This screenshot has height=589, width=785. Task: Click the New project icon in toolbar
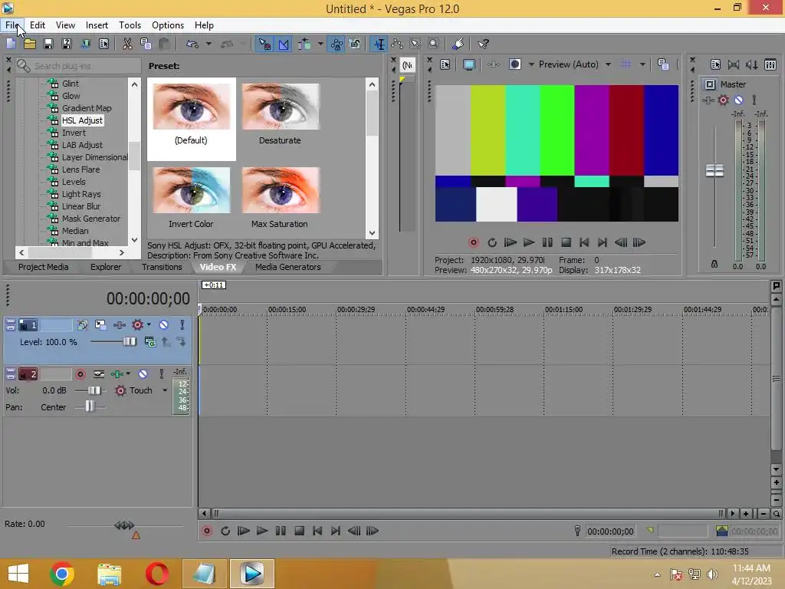click(x=11, y=44)
